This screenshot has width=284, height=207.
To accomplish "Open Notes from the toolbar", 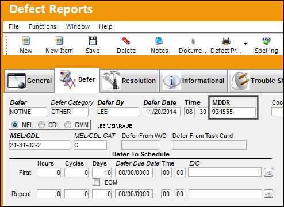I will (159, 41).
